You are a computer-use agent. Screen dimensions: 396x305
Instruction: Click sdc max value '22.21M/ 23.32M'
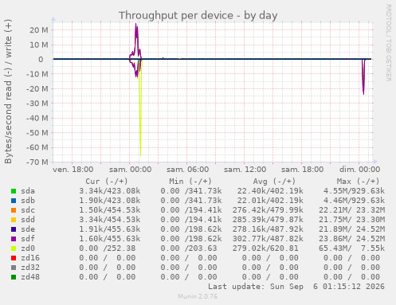point(352,210)
